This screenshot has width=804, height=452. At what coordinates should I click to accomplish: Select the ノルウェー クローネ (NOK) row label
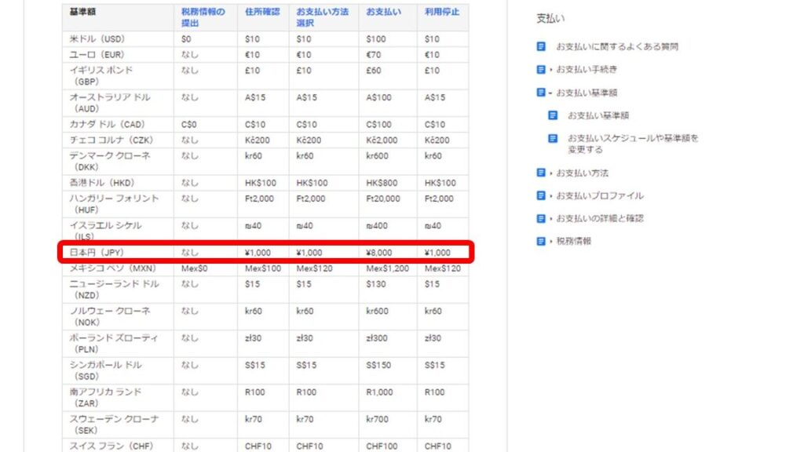tap(110, 316)
